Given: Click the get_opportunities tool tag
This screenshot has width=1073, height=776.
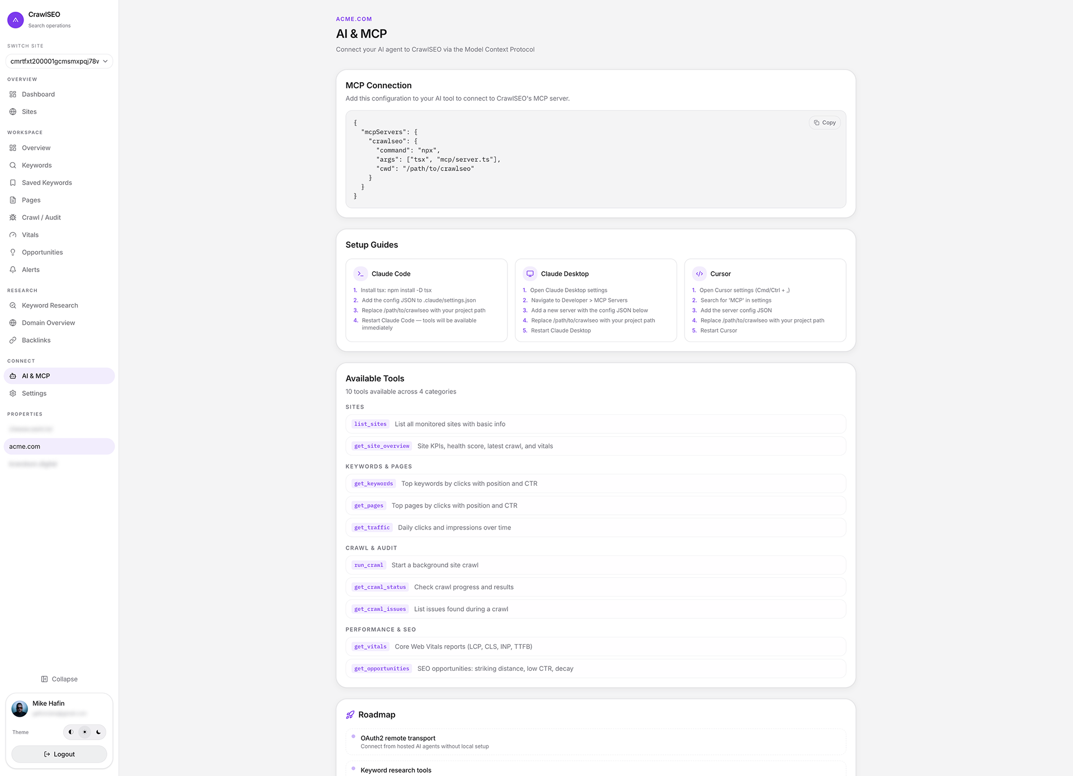Looking at the screenshot, I should click(x=382, y=669).
